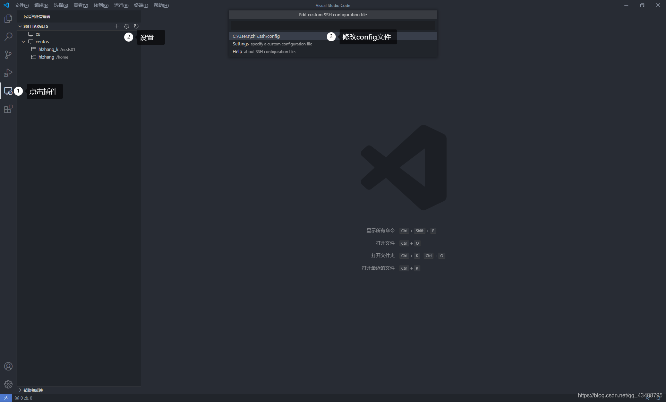Open the errors and warnings status item
The width and height of the screenshot is (666, 402).
pyautogui.click(x=24, y=398)
